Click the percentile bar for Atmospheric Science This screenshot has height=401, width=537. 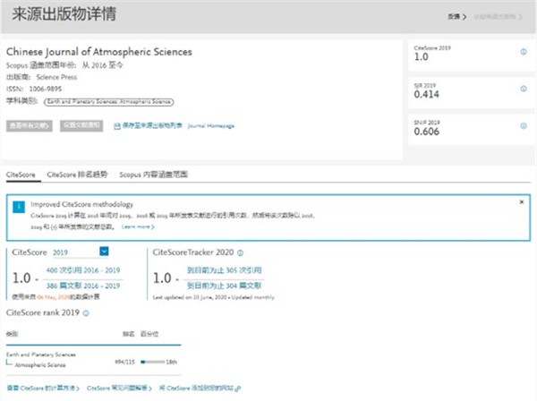pos(152,362)
